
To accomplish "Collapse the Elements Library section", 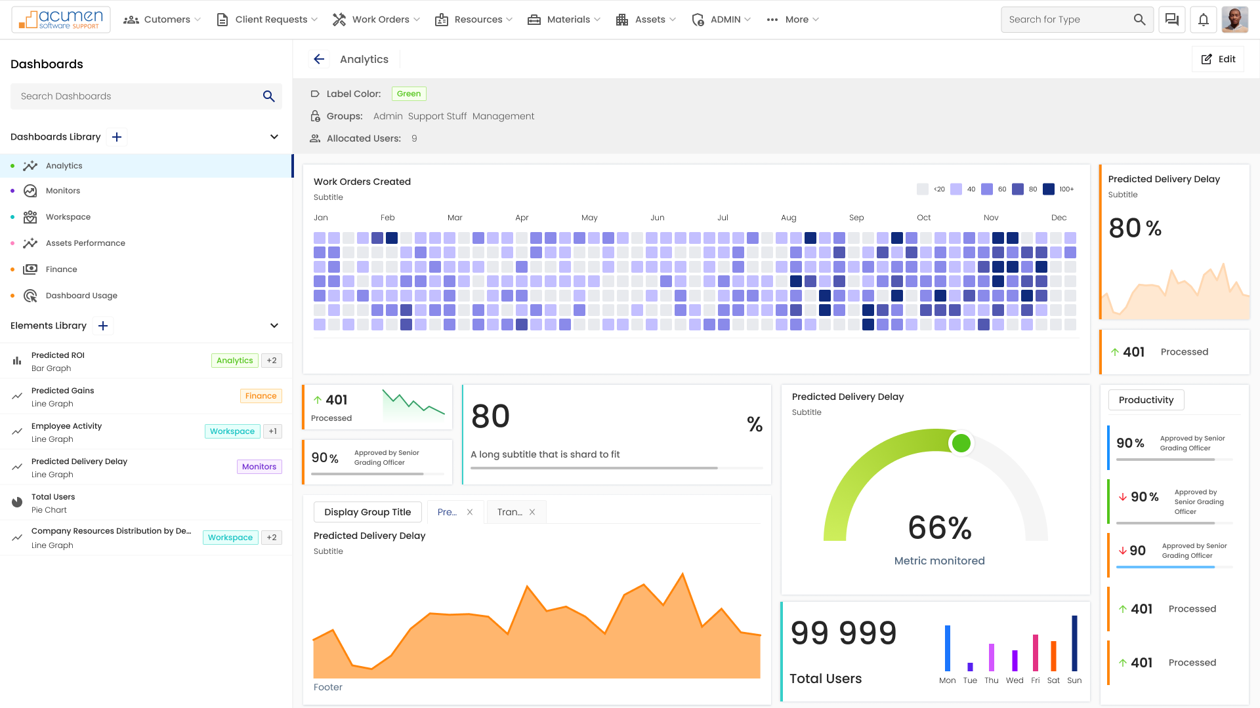I will coord(274,326).
